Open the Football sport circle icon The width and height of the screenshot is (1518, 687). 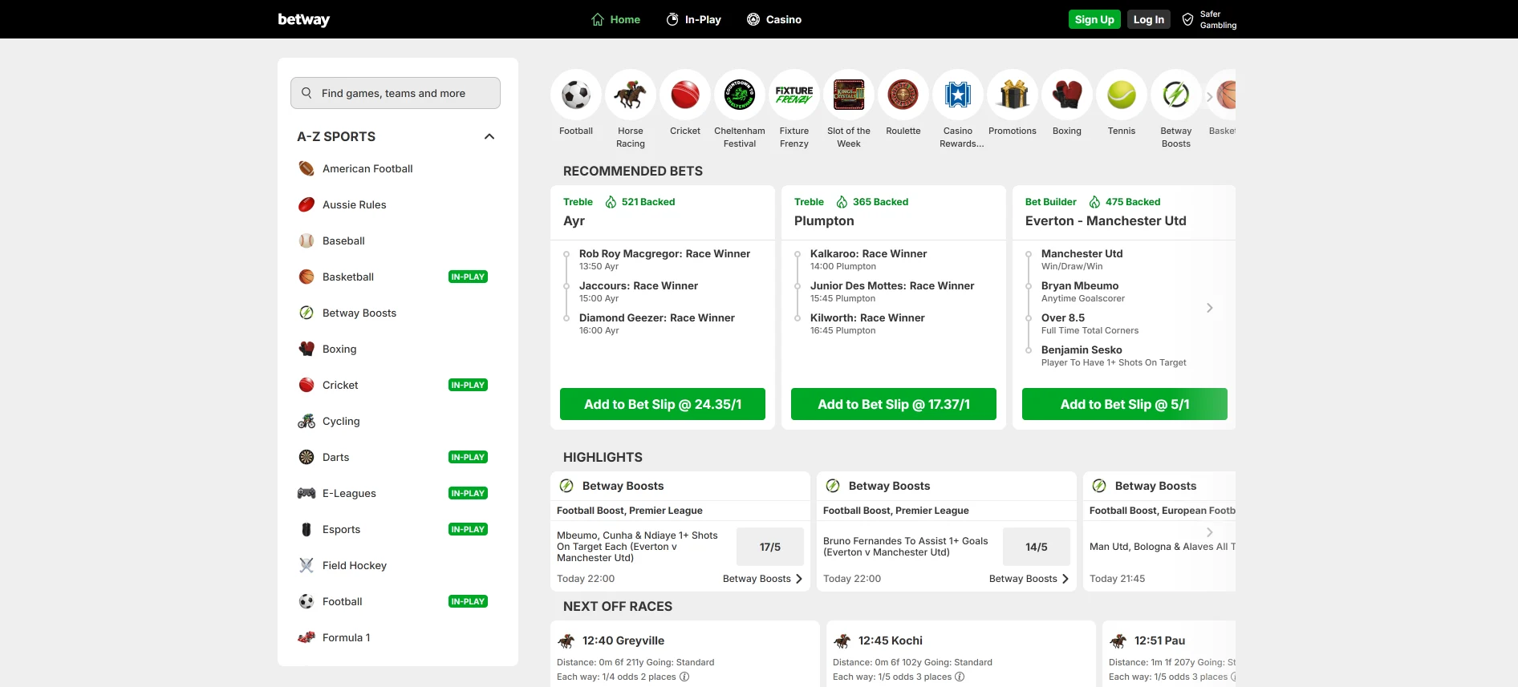coord(576,95)
